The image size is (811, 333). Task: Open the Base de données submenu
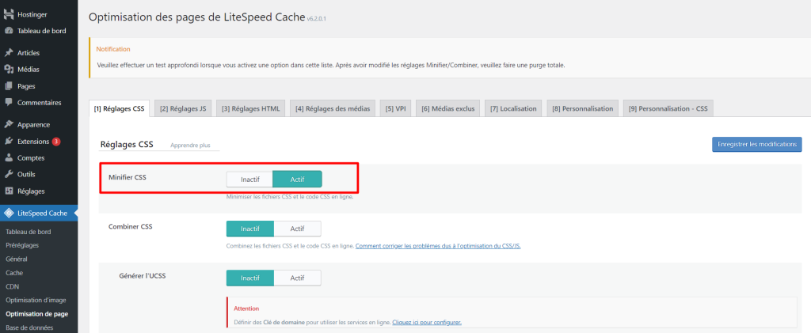coord(29,327)
